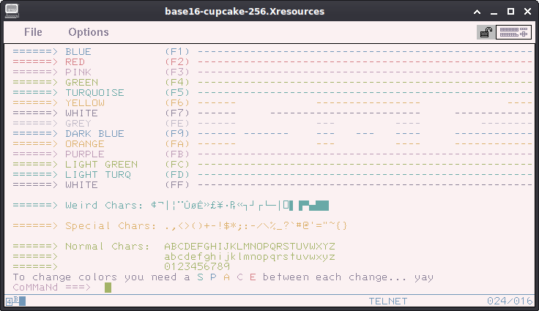Click the PINK color label
This screenshot has width=539, height=311.
(78, 72)
